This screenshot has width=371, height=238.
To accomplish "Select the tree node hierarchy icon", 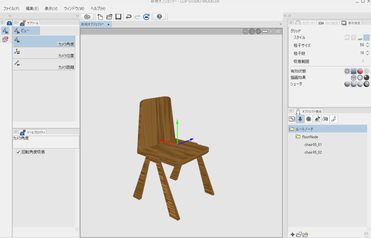I will coord(300,119).
